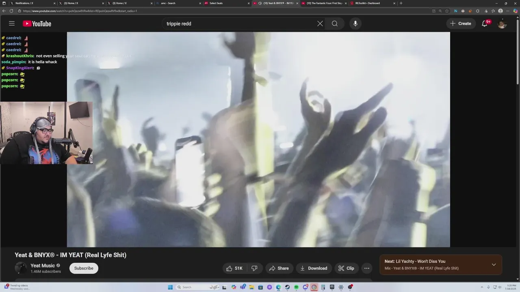Click the Windows taskbar search box
The image size is (520, 292).
(x=198, y=287)
